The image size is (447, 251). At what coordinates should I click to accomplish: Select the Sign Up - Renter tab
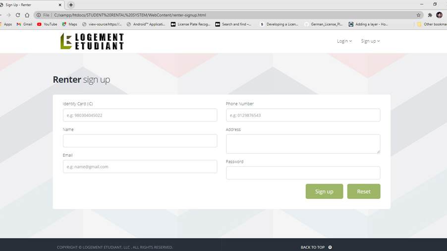pos(30,5)
